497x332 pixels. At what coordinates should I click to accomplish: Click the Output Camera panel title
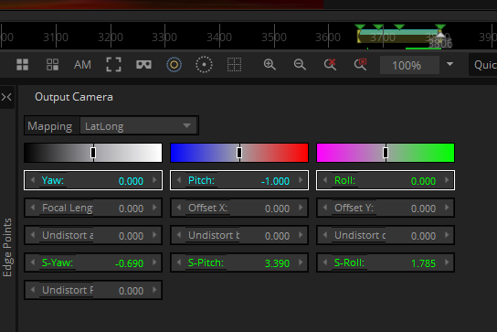point(74,97)
